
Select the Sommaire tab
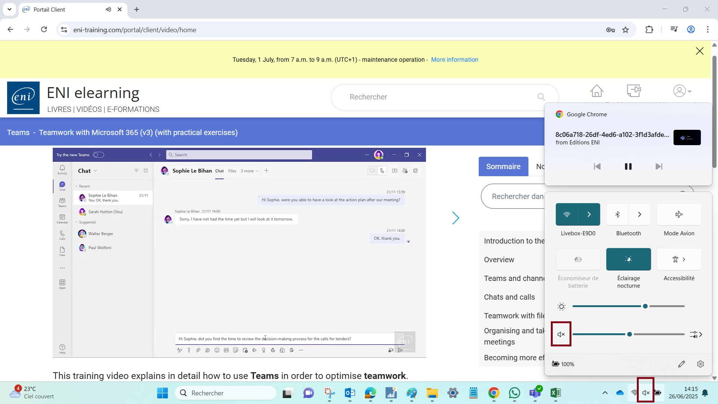[503, 166]
